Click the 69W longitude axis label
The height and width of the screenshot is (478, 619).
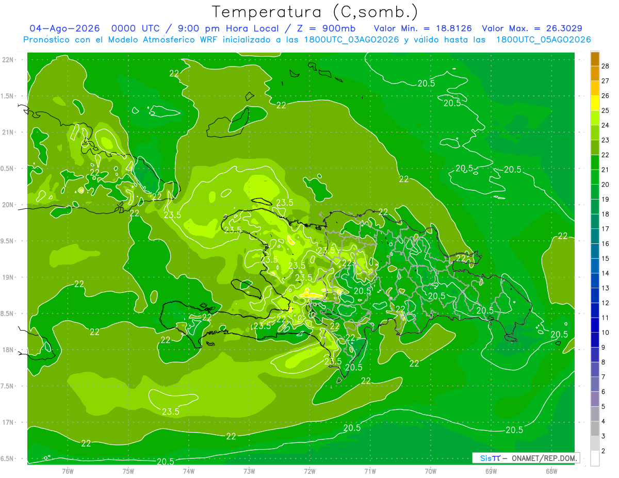(x=491, y=471)
